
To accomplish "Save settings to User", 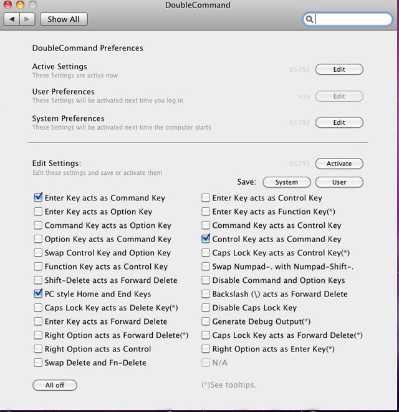I will click(339, 182).
